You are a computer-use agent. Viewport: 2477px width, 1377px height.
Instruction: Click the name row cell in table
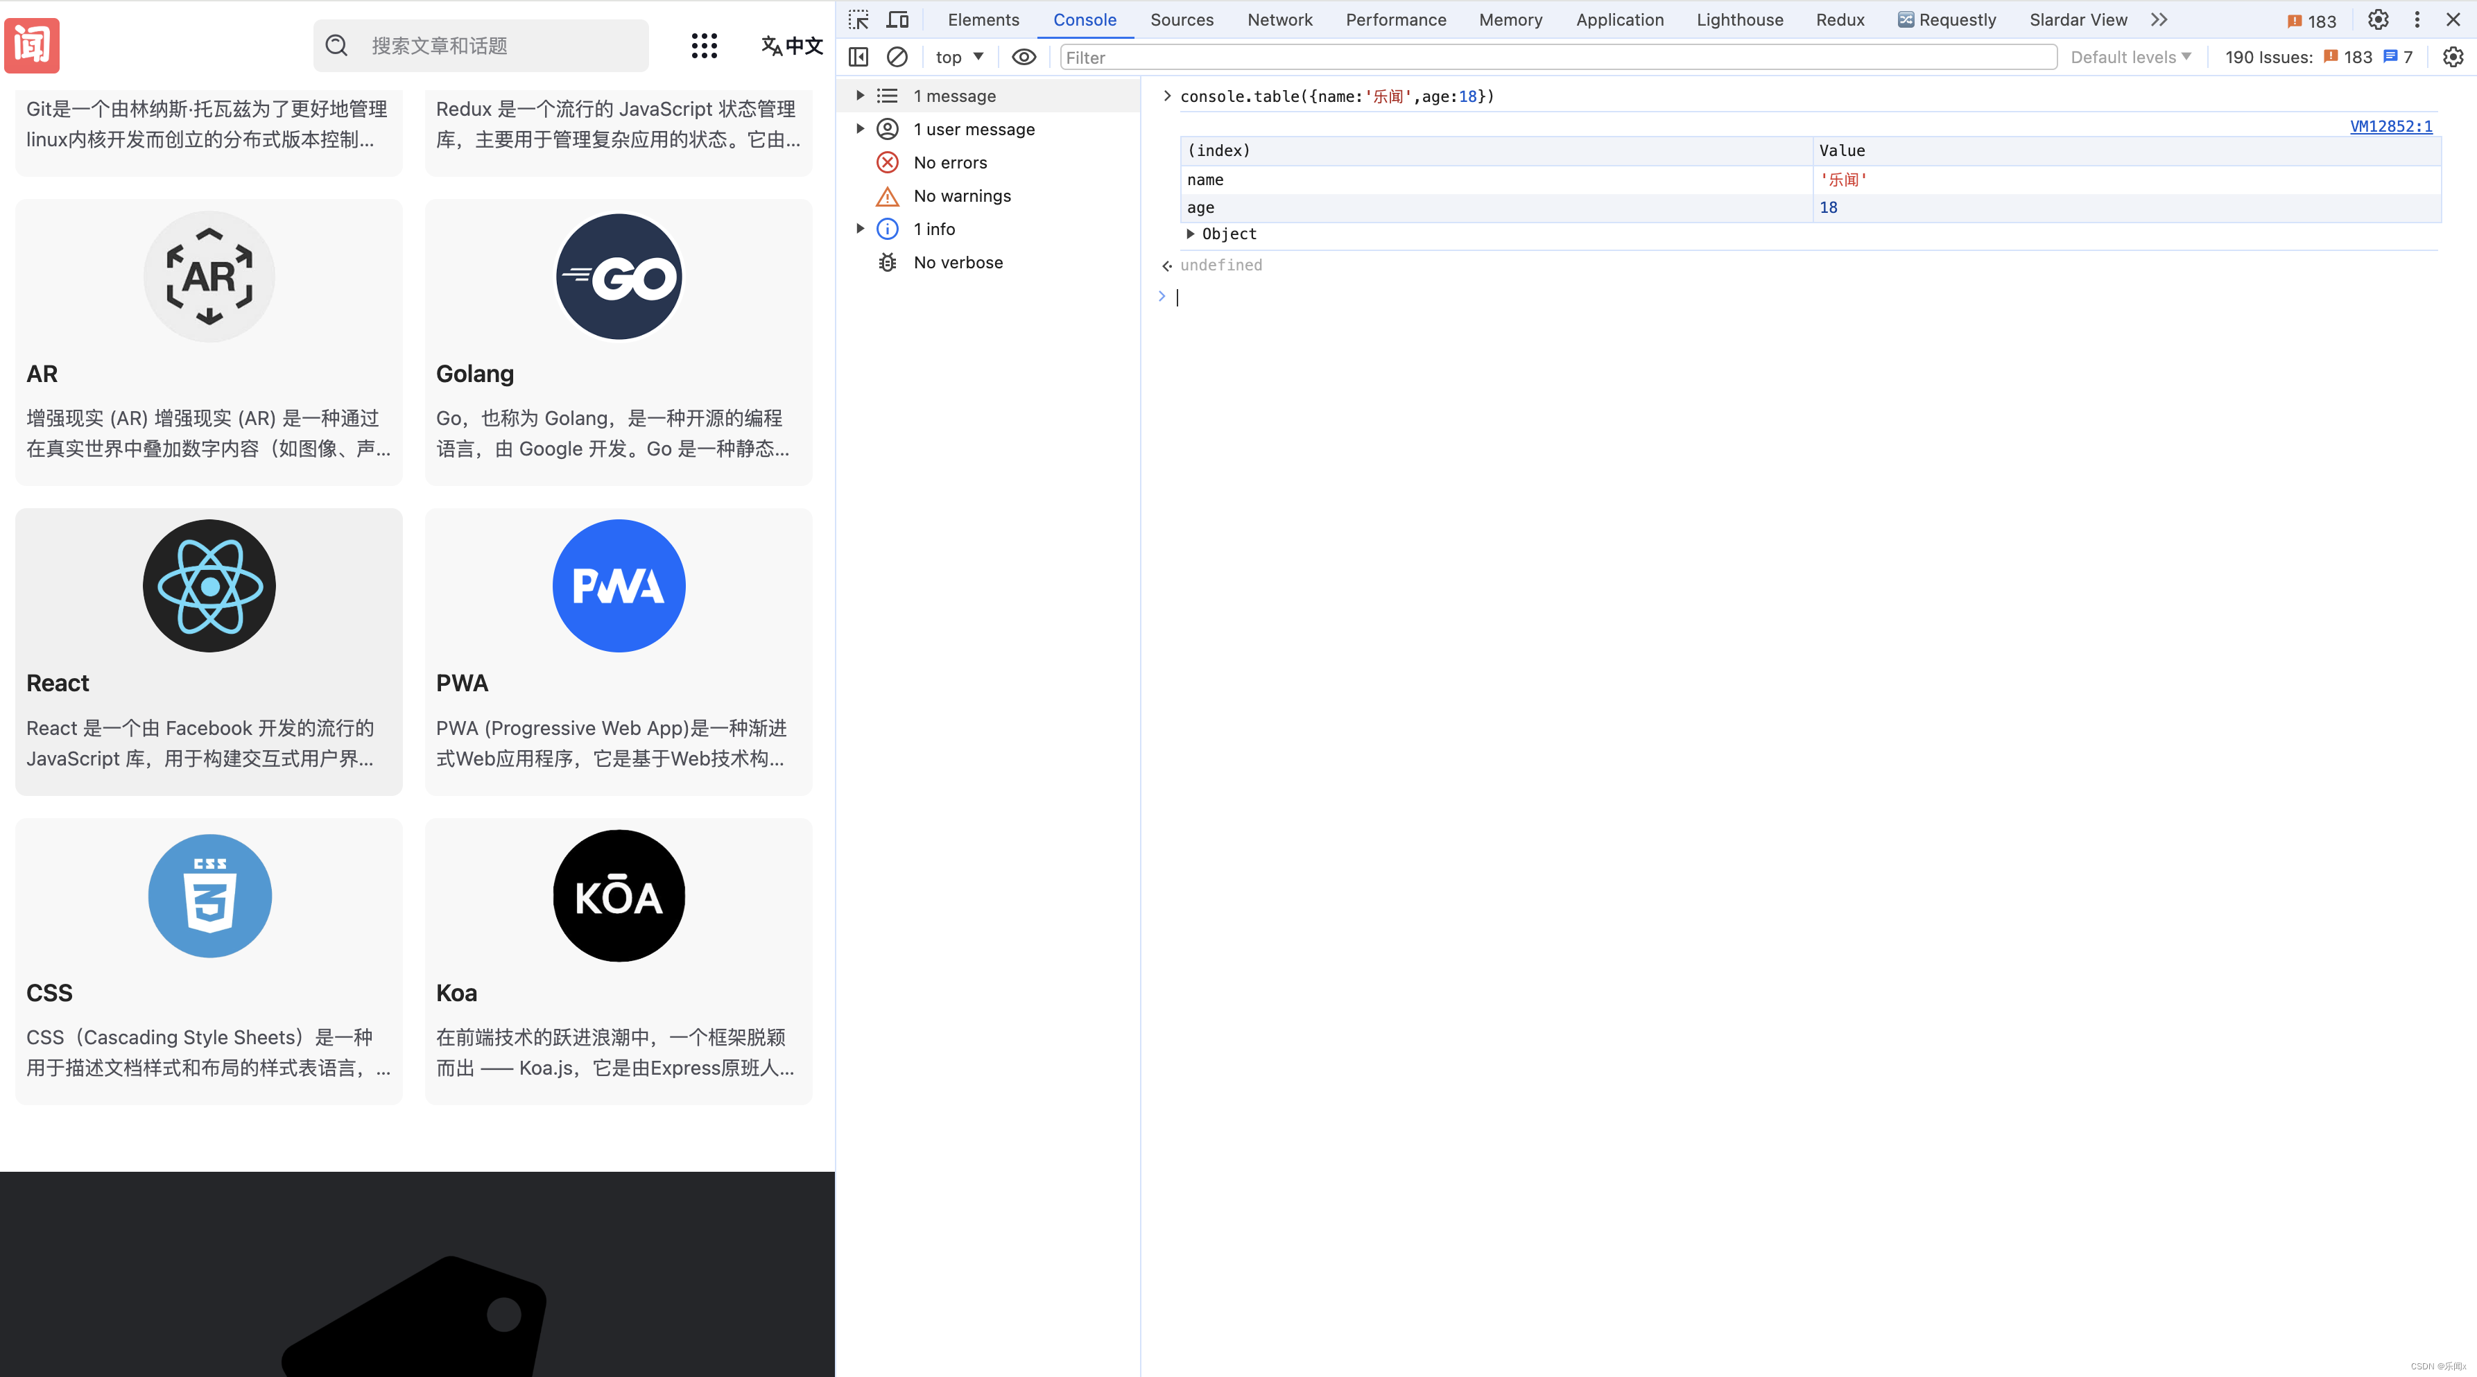click(x=1496, y=179)
